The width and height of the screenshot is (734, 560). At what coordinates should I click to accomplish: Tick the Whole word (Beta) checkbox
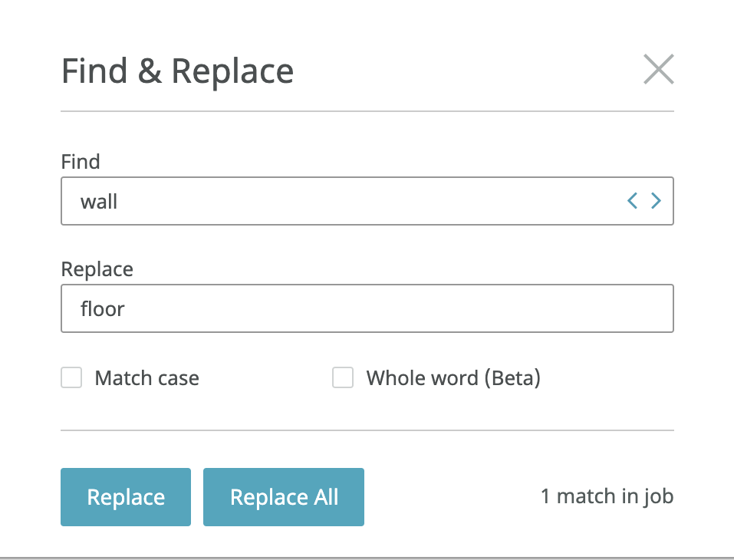[343, 377]
